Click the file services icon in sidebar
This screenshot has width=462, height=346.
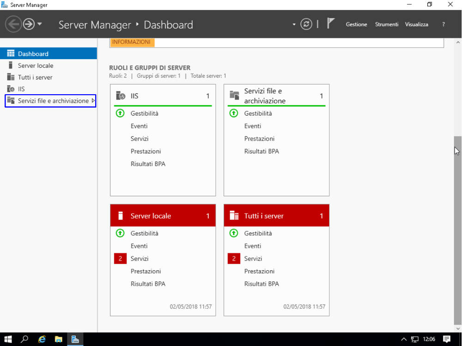point(11,101)
